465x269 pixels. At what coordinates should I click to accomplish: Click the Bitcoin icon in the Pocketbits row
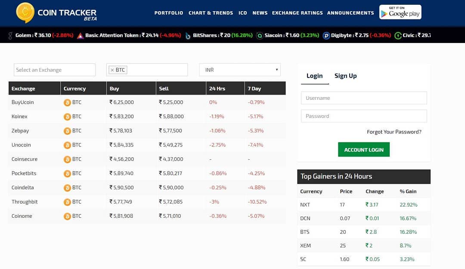(x=67, y=173)
